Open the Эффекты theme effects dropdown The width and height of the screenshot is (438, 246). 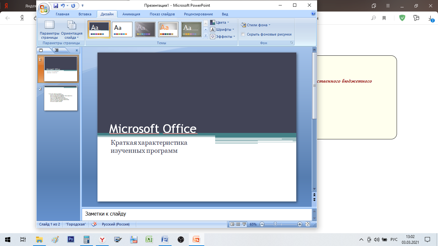[x=223, y=37]
